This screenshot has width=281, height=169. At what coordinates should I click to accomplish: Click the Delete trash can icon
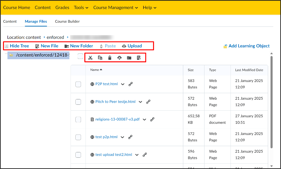click(x=110, y=58)
